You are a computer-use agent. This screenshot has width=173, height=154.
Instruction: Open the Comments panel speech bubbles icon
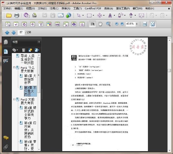click(6, 138)
